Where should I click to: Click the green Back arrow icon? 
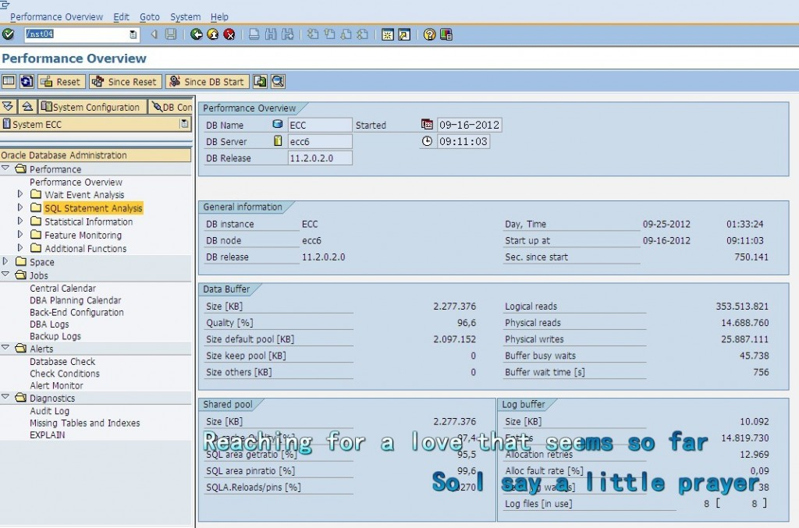[x=194, y=34]
